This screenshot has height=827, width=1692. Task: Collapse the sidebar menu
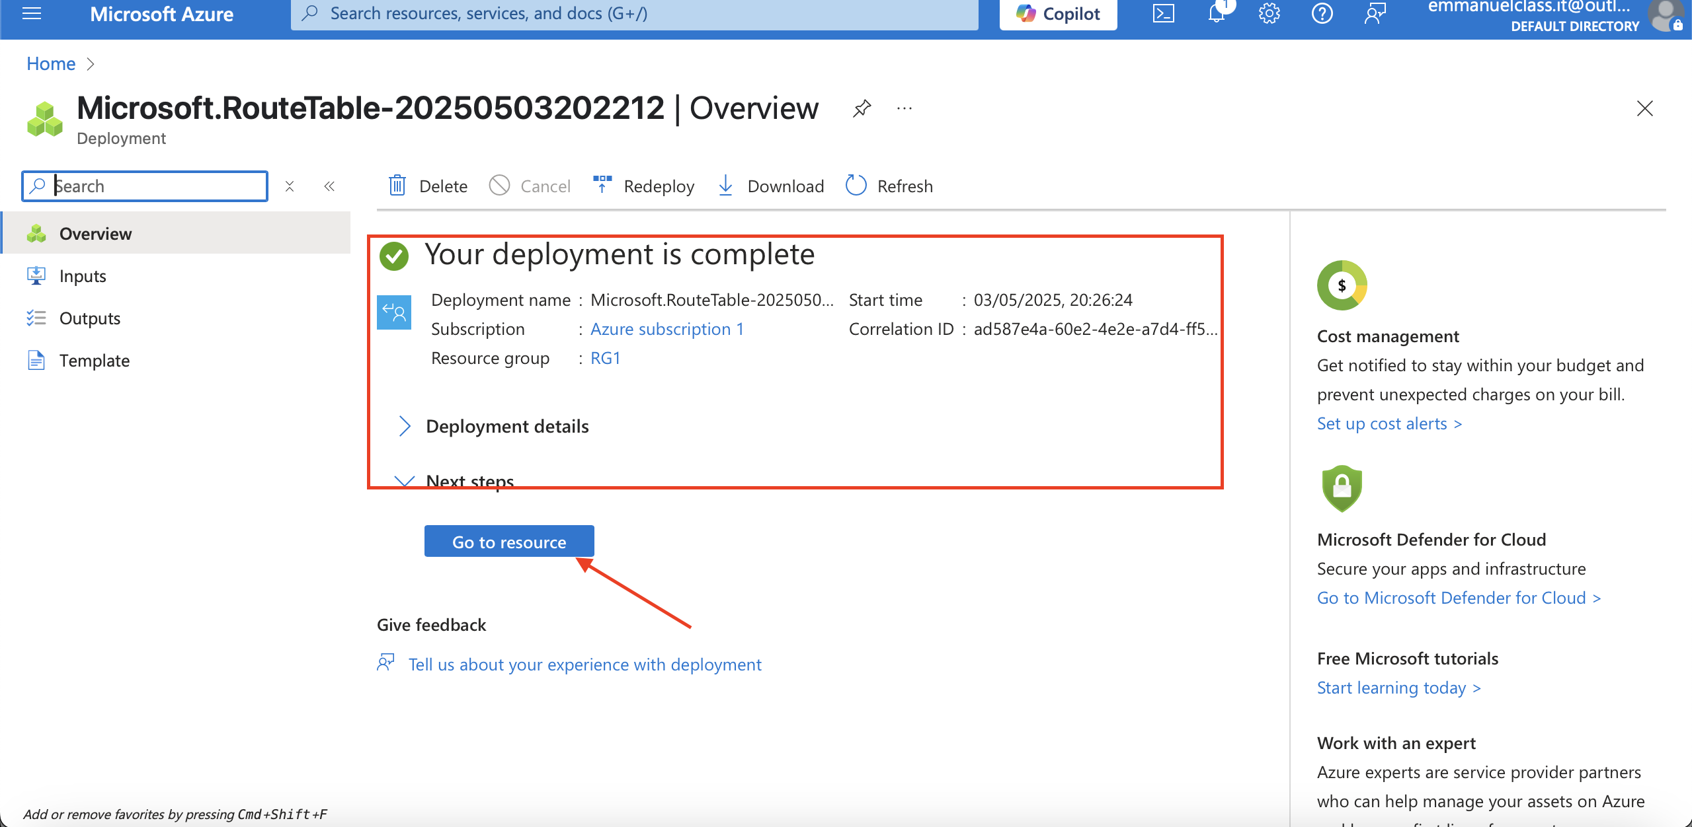(329, 186)
